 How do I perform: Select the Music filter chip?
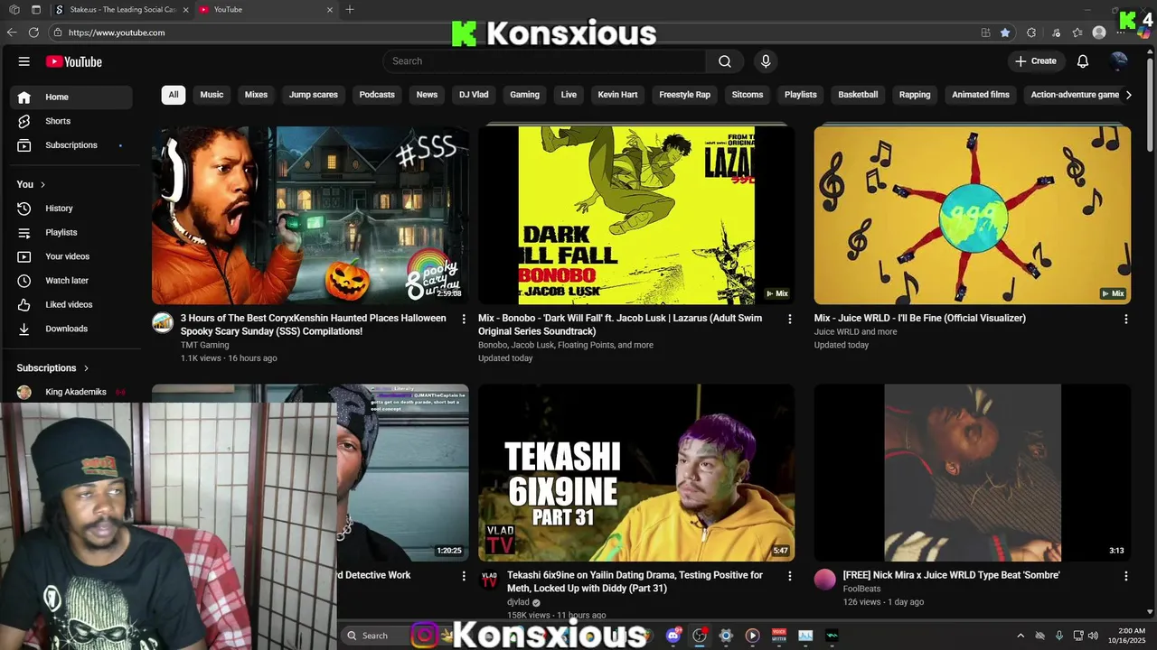[212, 95]
